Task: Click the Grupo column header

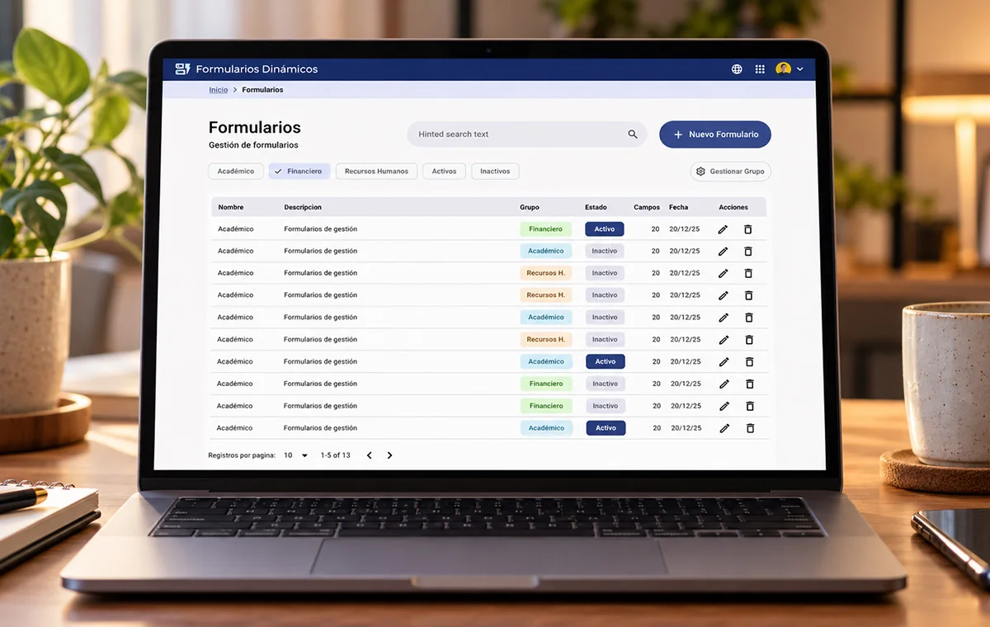Action: (530, 207)
